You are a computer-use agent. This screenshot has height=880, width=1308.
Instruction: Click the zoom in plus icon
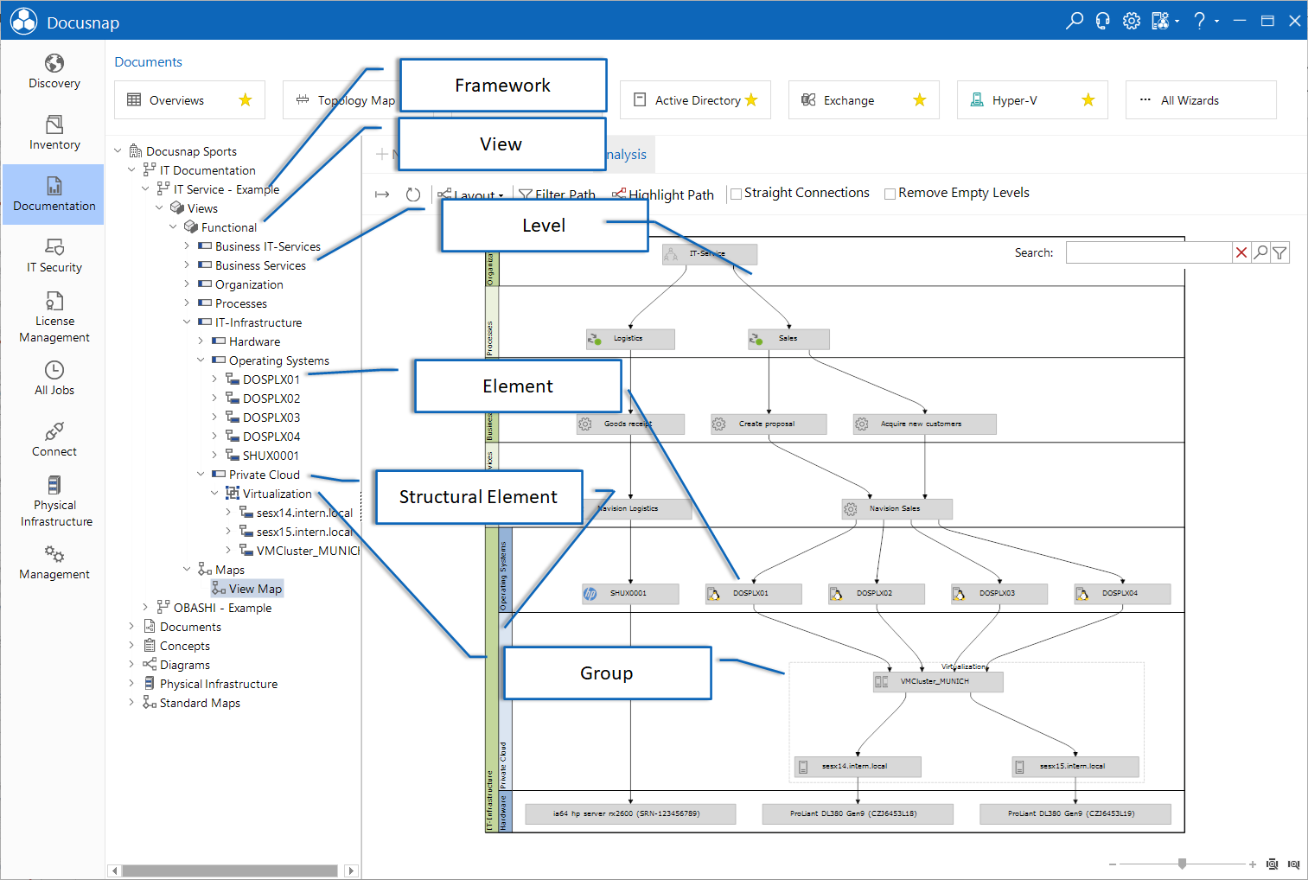(1252, 864)
